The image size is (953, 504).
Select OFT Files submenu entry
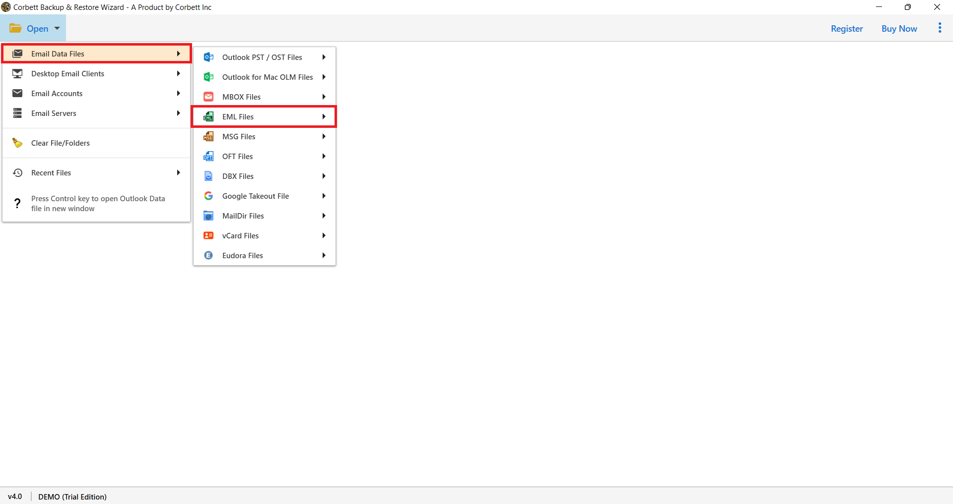[265, 156]
